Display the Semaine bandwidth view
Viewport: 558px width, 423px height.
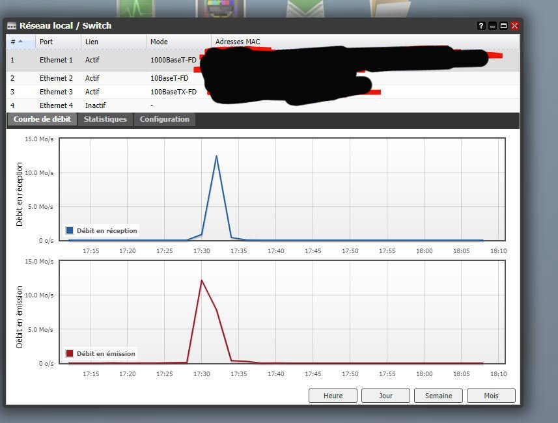pos(438,396)
